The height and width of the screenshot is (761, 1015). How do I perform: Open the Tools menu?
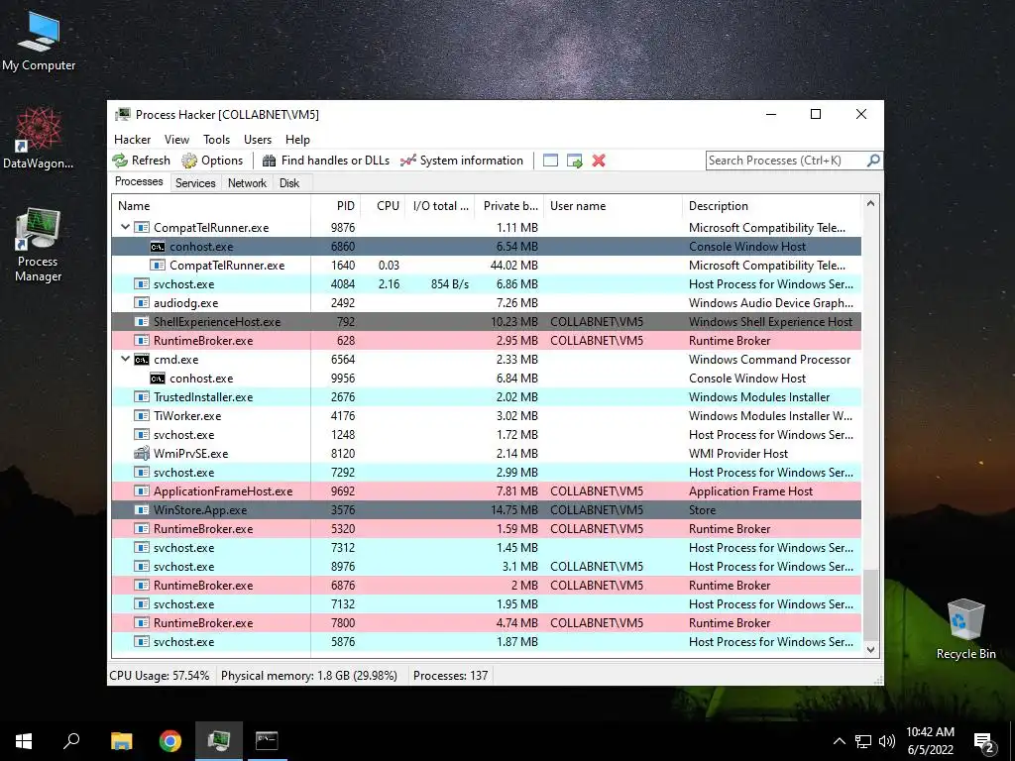(x=216, y=139)
